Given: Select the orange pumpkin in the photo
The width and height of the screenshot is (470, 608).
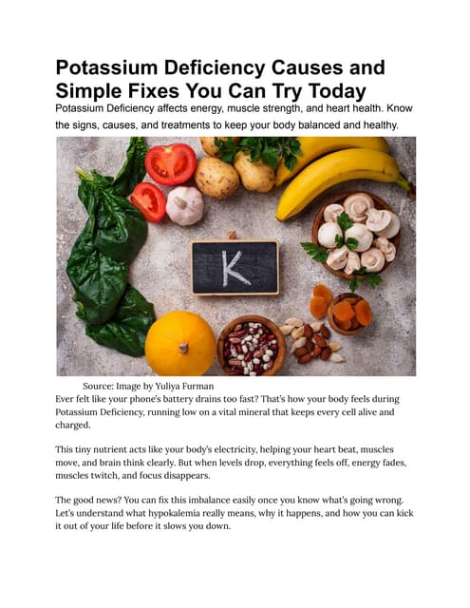Looking at the screenshot, I should pos(180,344).
